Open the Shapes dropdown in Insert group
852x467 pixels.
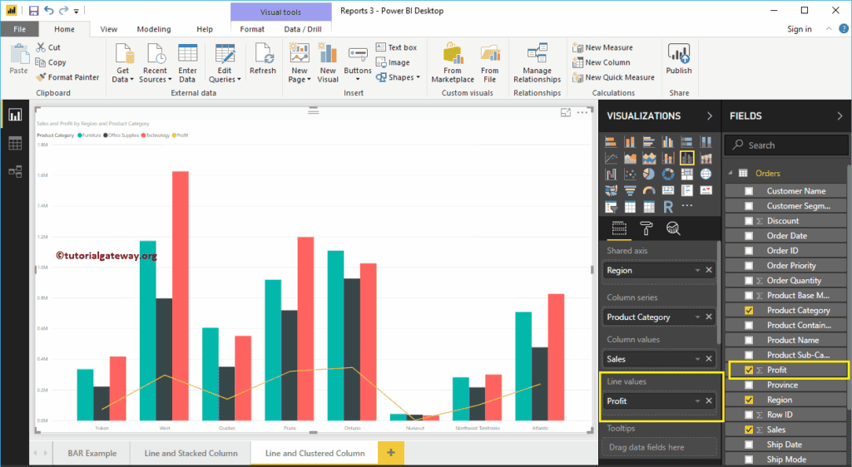[399, 77]
